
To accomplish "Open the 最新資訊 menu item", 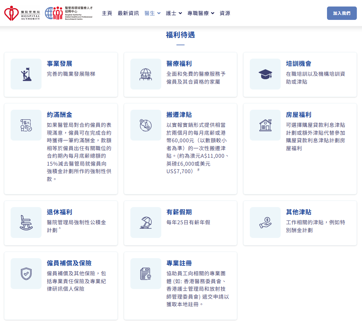I will (128, 13).
